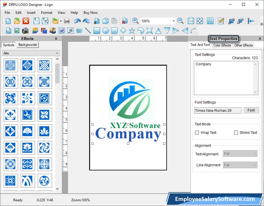Select the line drawing tool
Image resolution: width=264 pixels, height=206 pixels.
click(x=88, y=31)
